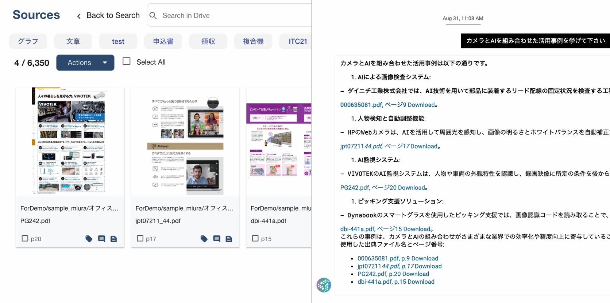610x303 pixels.
Task: Click the back chevron beside Back to Search
Action: click(78, 16)
